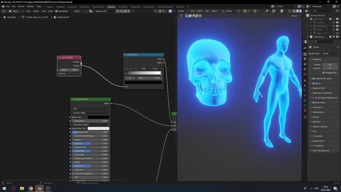The image size is (341, 192).
Task: Expand the Volumetrics panel
Action: pyautogui.click(x=324, y=107)
